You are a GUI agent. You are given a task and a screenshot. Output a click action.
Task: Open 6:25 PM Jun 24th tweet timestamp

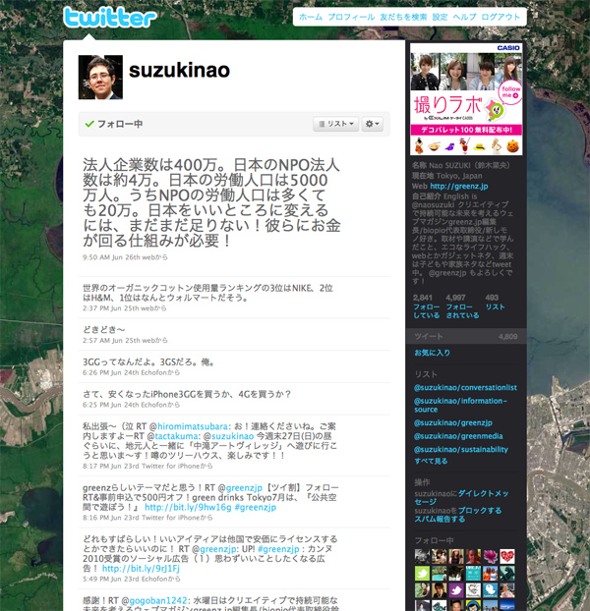pos(111,405)
